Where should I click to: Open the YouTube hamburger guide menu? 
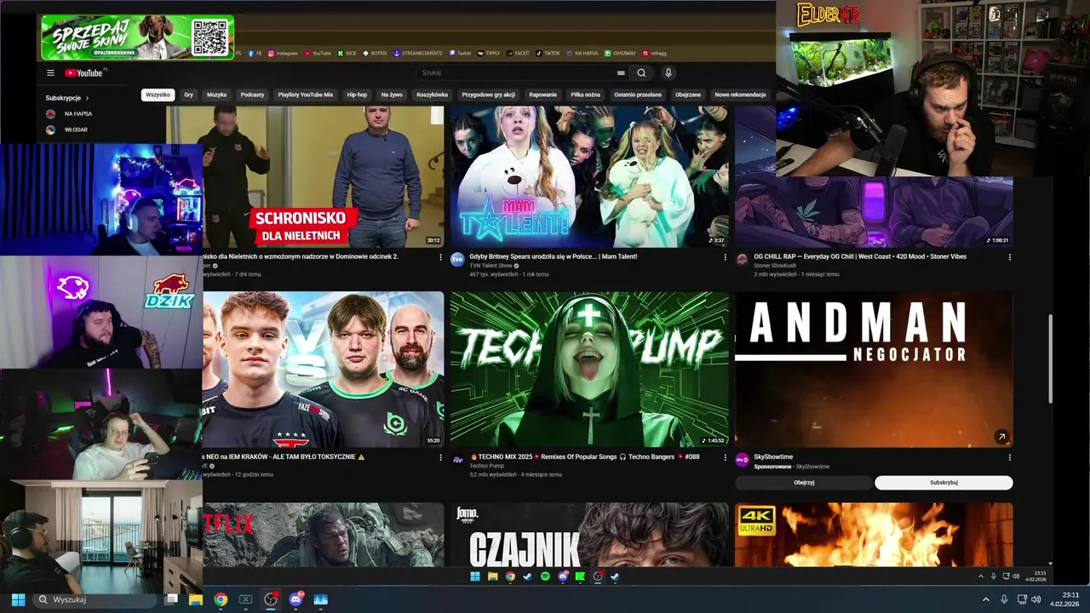click(x=50, y=73)
